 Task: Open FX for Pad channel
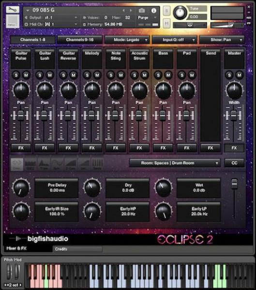click(187, 148)
